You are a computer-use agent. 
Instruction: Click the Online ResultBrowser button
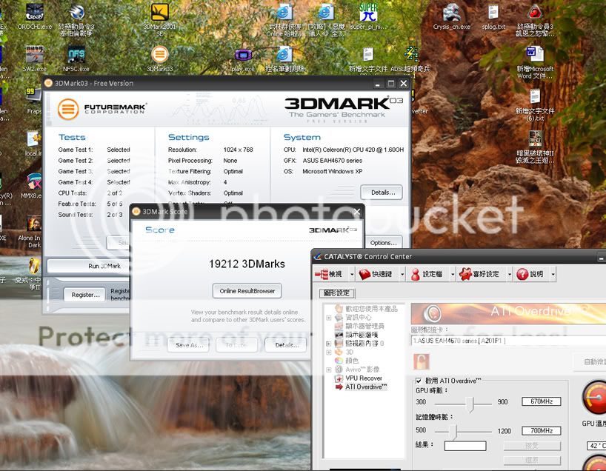247,291
